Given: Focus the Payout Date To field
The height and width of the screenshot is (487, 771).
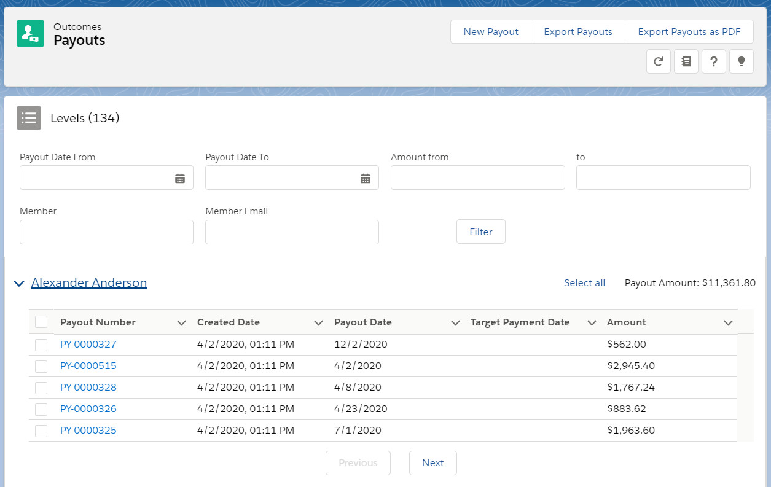Looking at the screenshot, I should tap(292, 177).
